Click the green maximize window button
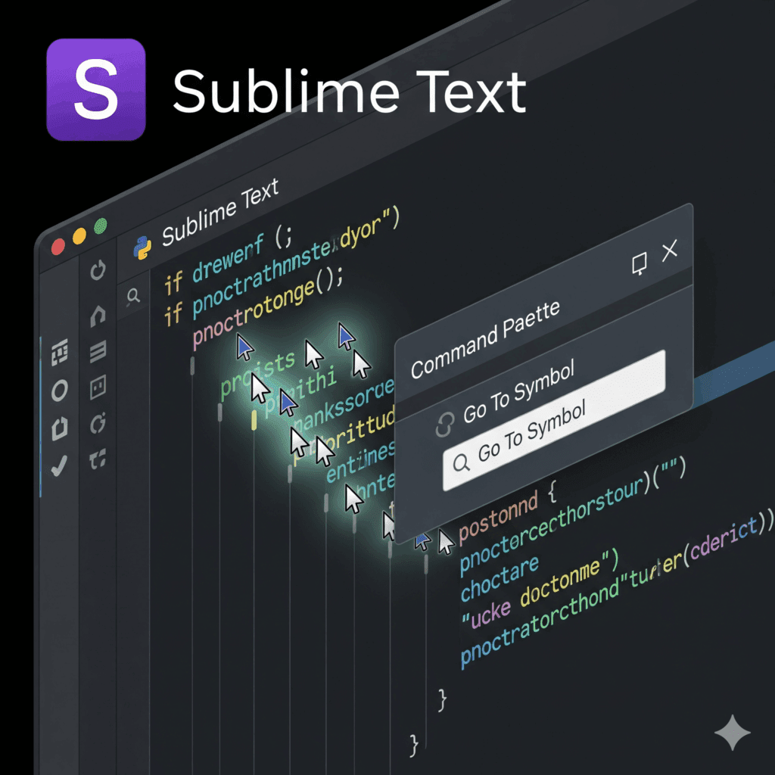 pyautogui.click(x=100, y=226)
